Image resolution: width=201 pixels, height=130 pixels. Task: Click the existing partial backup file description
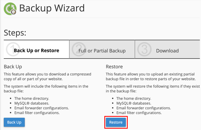pyautogui.click(x=151, y=77)
